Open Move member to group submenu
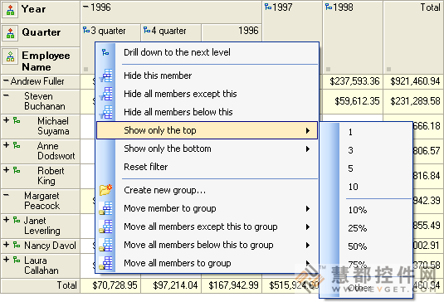Image resolution: width=444 pixels, height=302 pixels. coord(207,208)
